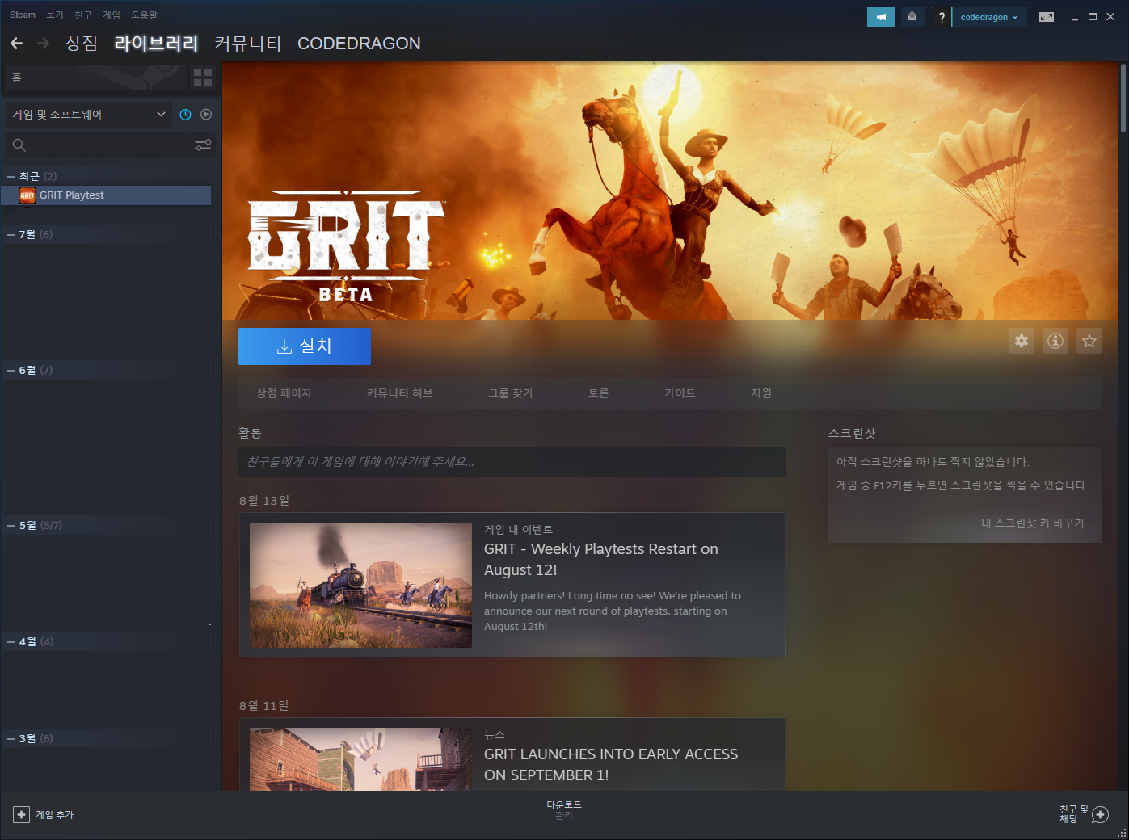The image size is (1129, 840).
Task: Click the GRIT Playtest game icon
Action: point(27,195)
